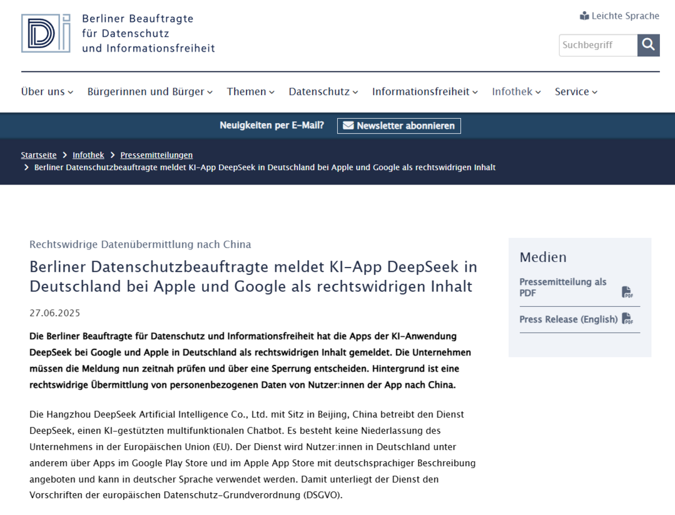Image resolution: width=675 pixels, height=515 pixels.
Task: Click the magnifier search button
Action: 648,45
